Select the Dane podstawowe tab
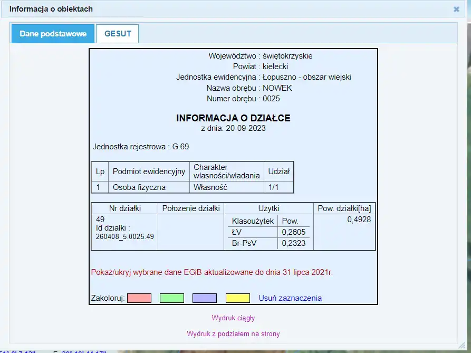The image size is (471, 353). coord(53,33)
